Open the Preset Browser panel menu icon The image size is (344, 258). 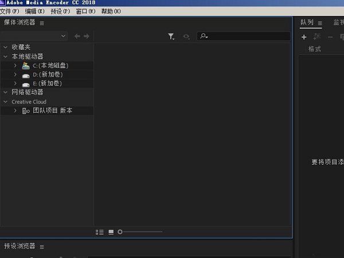tap(42, 247)
